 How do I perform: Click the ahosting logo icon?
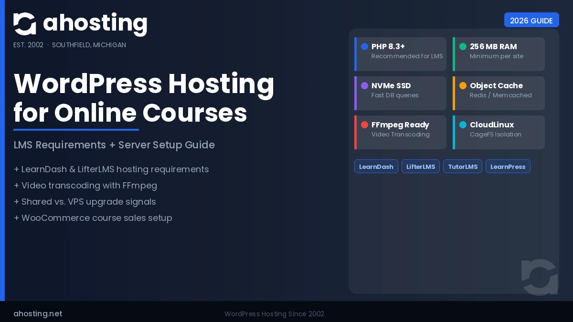click(x=25, y=24)
